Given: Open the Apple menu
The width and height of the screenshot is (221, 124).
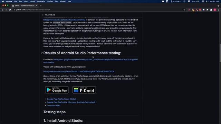Looking at the screenshot, I should pos(3,1).
